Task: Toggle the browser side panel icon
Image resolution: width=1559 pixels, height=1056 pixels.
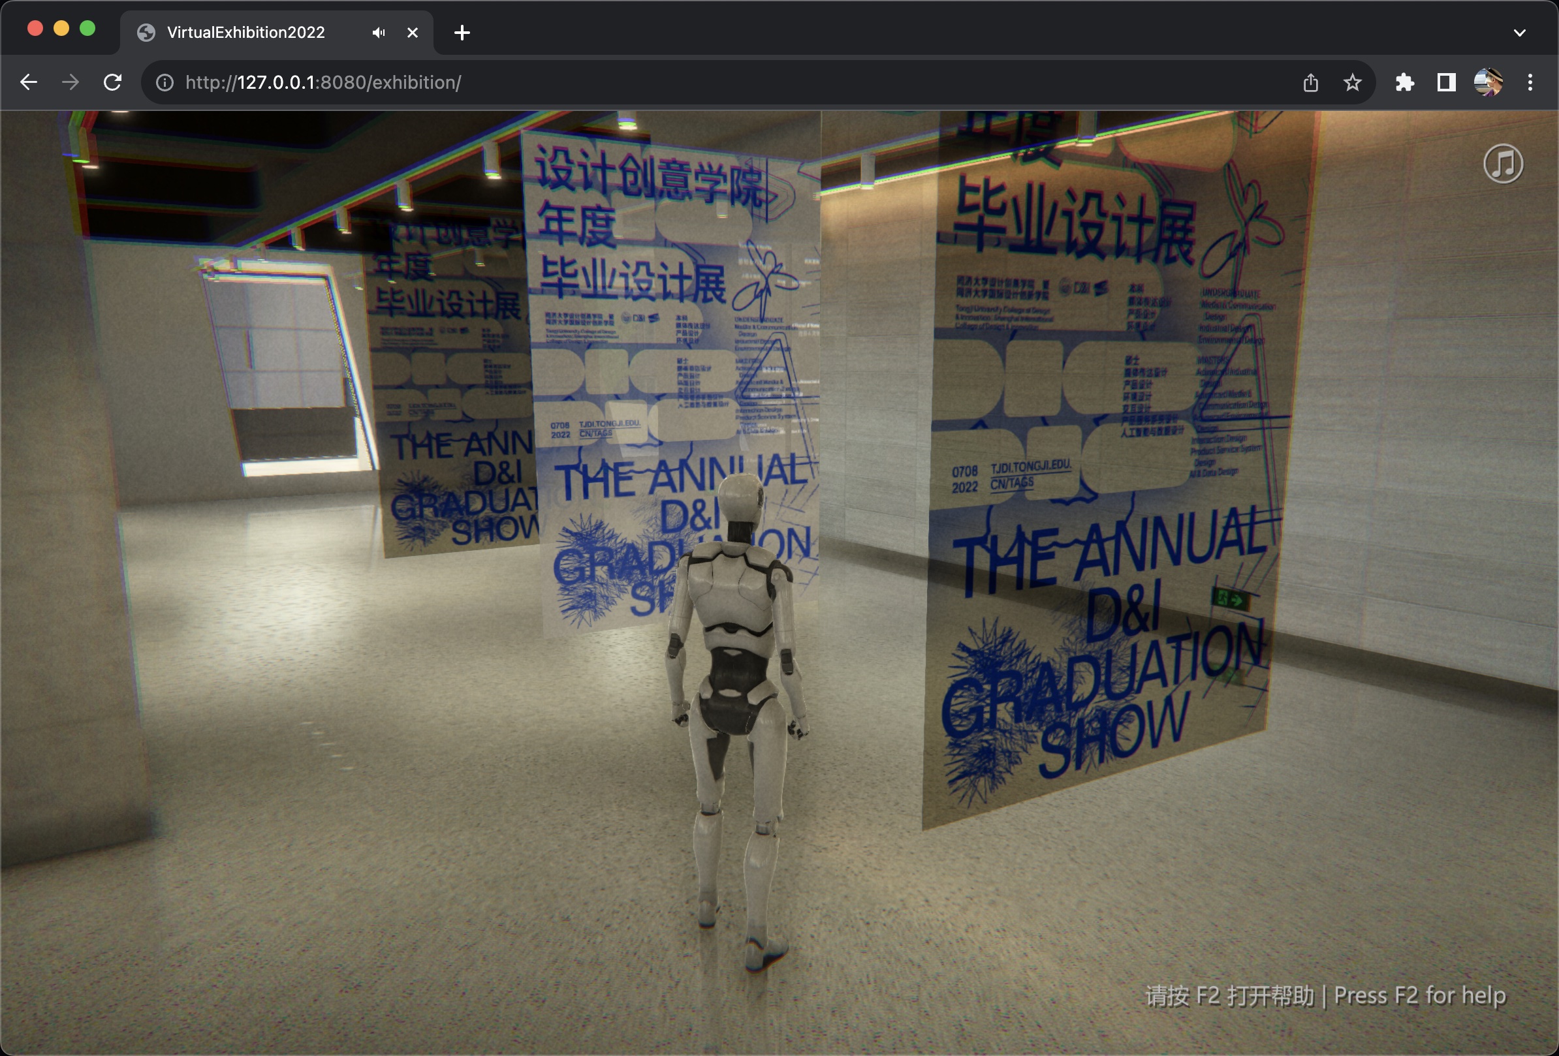Action: (1445, 82)
